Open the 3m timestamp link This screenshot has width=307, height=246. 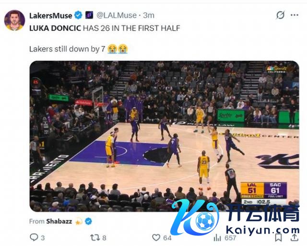pyautogui.click(x=149, y=15)
